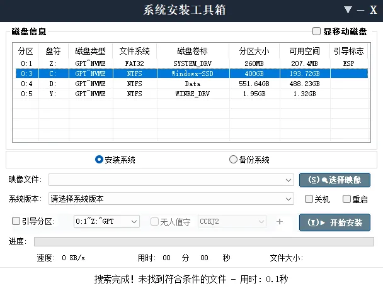Click the SYSTEM_DRV volume label
The width and height of the screenshot is (383, 291).
pyautogui.click(x=193, y=63)
